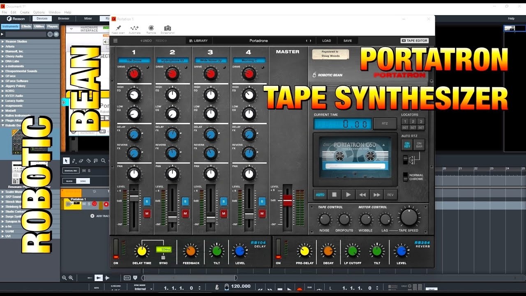Click the Remote icon in Portatron toolbar
The width and height of the screenshot is (526, 296).
(151, 28)
